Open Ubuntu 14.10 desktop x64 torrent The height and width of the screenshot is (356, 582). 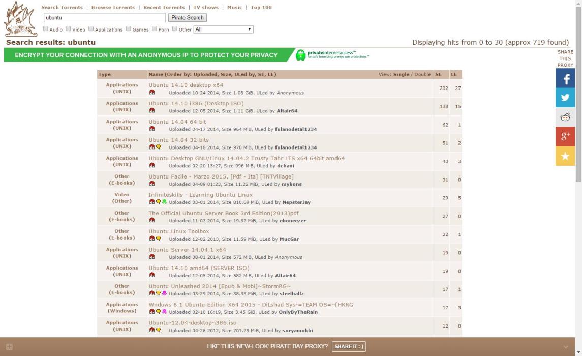click(x=186, y=85)
